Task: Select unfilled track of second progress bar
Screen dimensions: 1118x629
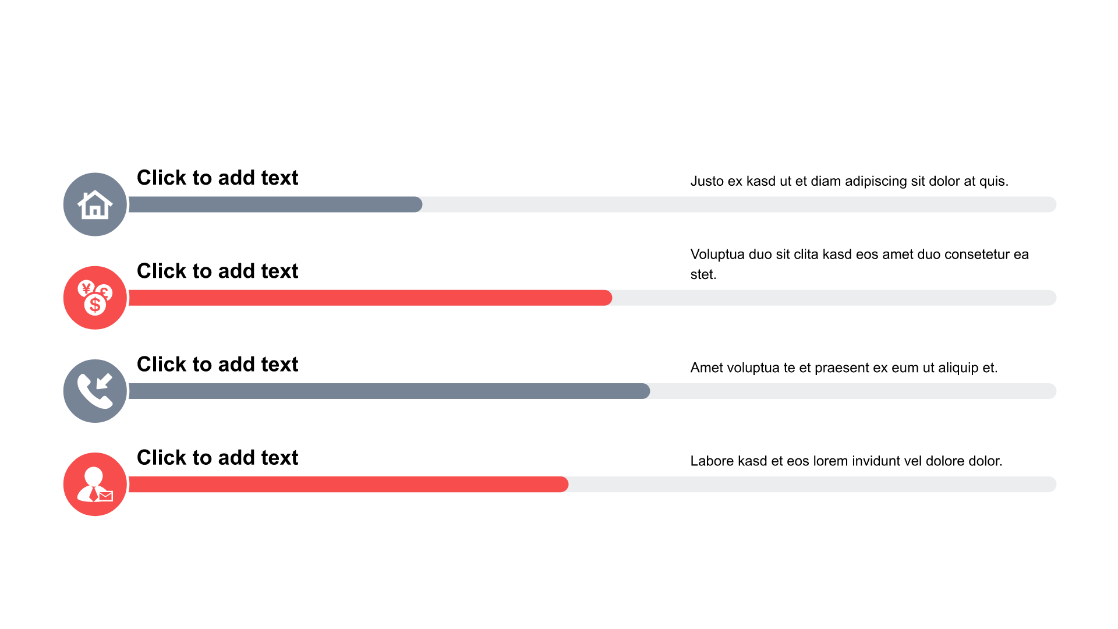Action: [x=834, y=298]
